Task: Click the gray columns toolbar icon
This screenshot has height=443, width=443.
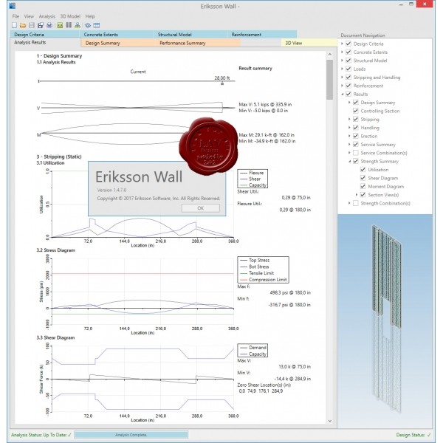Action: [69, 25]
